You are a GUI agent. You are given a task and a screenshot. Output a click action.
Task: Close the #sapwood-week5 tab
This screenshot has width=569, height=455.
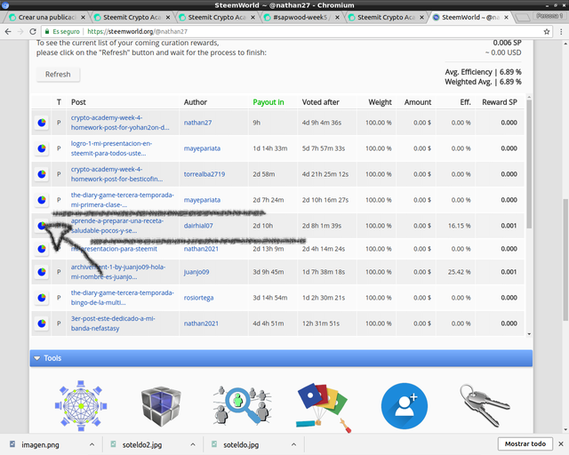click(x=337, y=17)
